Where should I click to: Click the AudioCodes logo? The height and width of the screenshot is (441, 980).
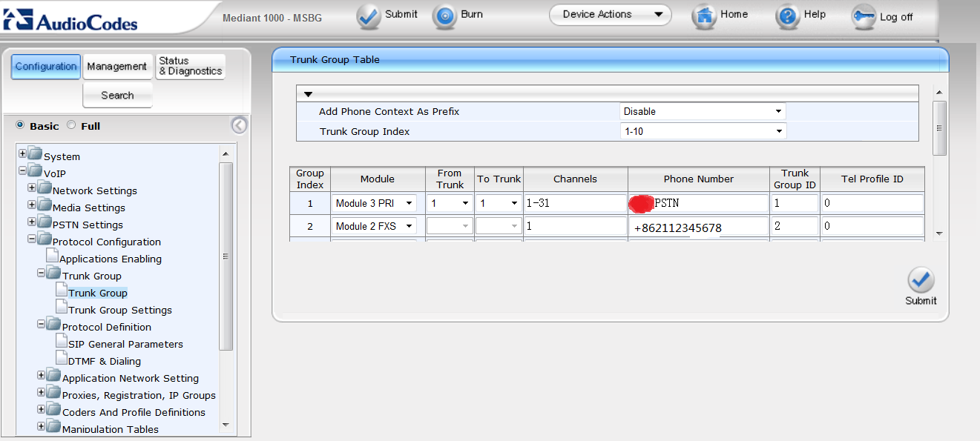[71, 19]
